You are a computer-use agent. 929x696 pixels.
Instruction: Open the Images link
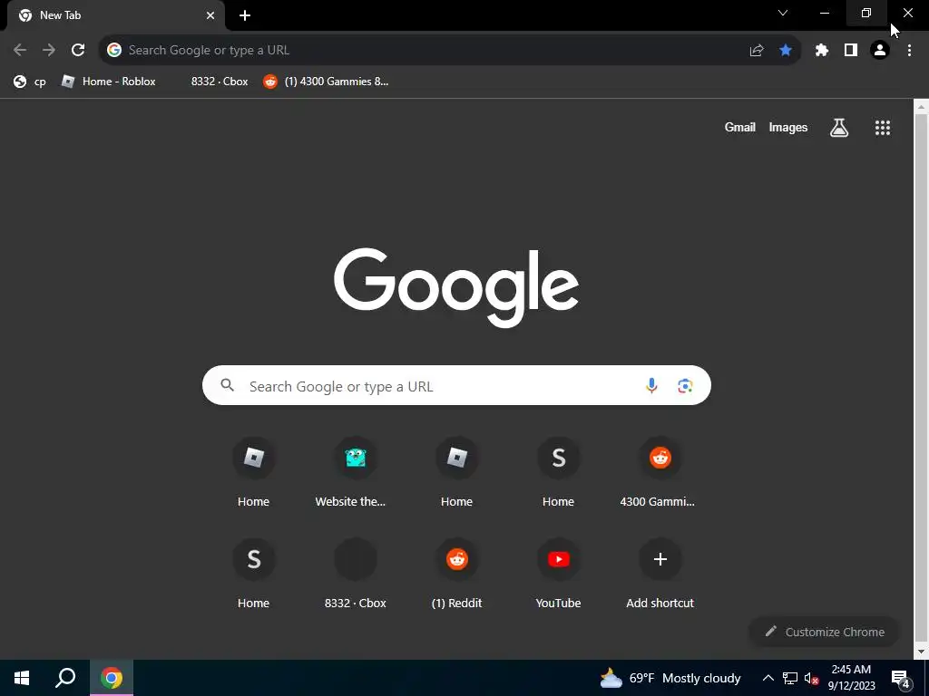788,127
